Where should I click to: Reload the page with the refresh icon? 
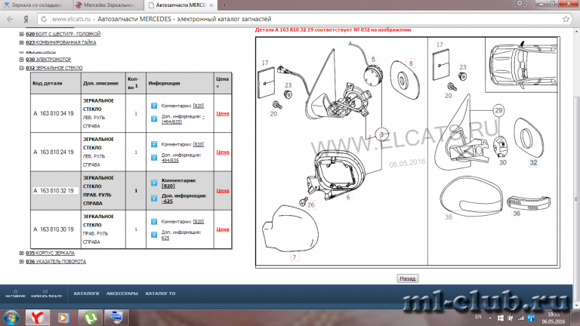point(44,19)
